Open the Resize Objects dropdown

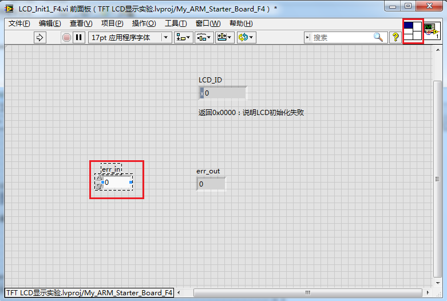pos(224,37)
